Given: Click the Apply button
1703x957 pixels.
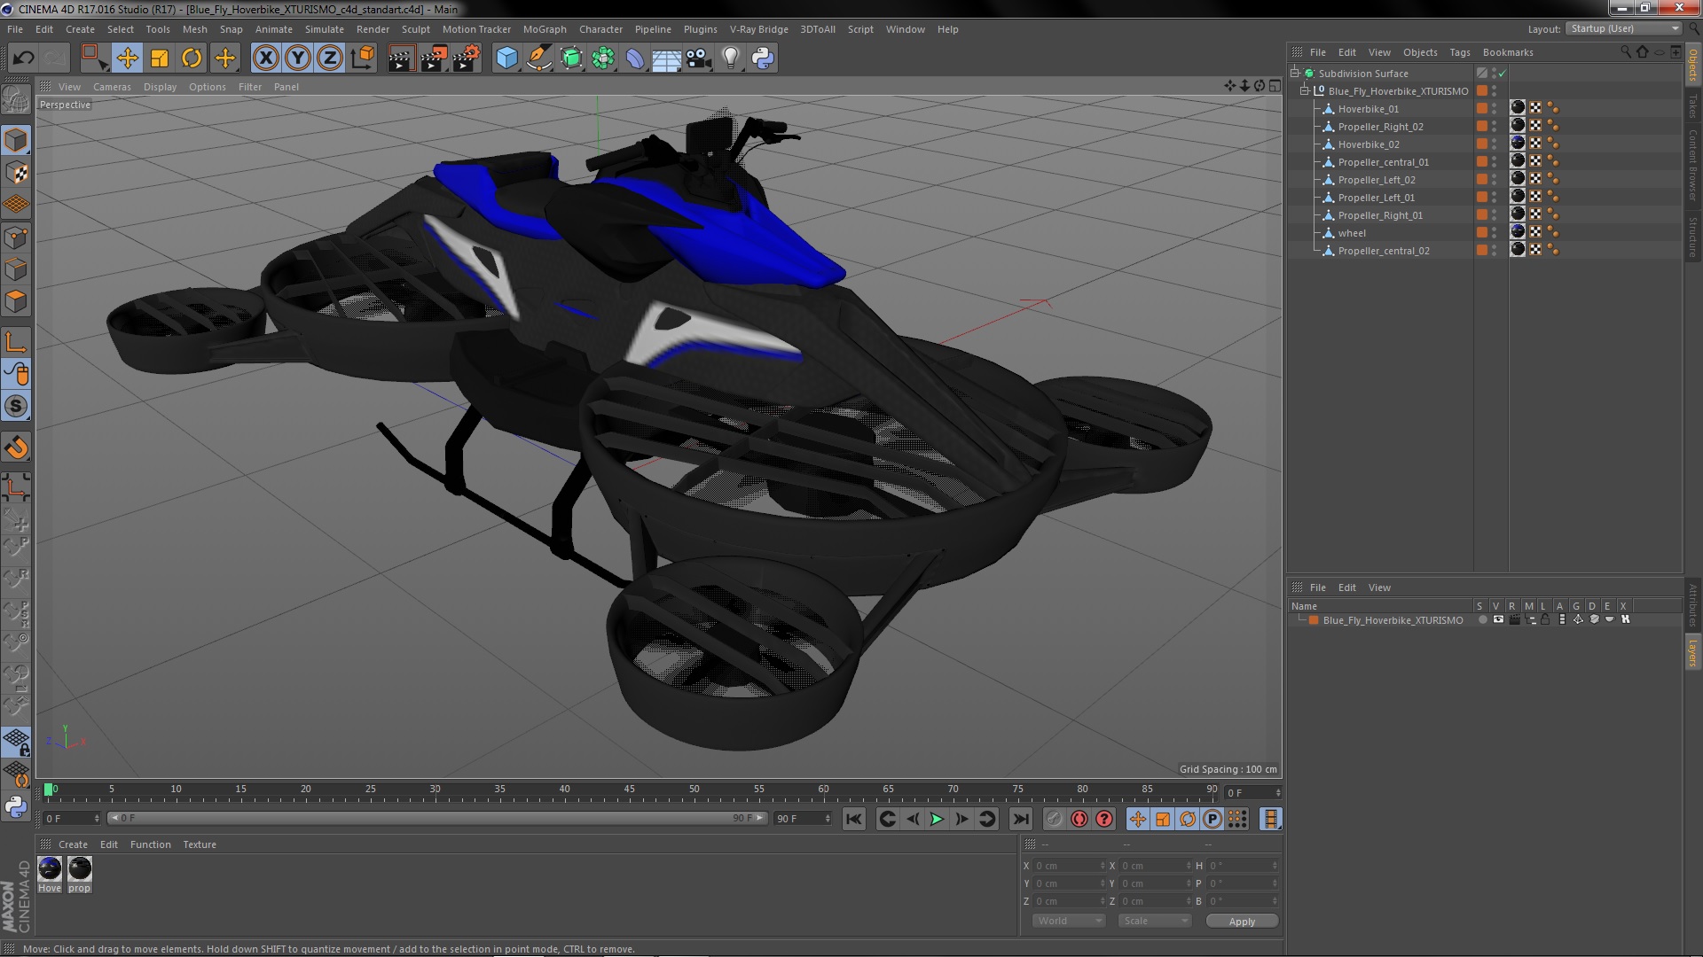Looking at the screenshot, I should pyautogui.click(x=1242, y=922).
